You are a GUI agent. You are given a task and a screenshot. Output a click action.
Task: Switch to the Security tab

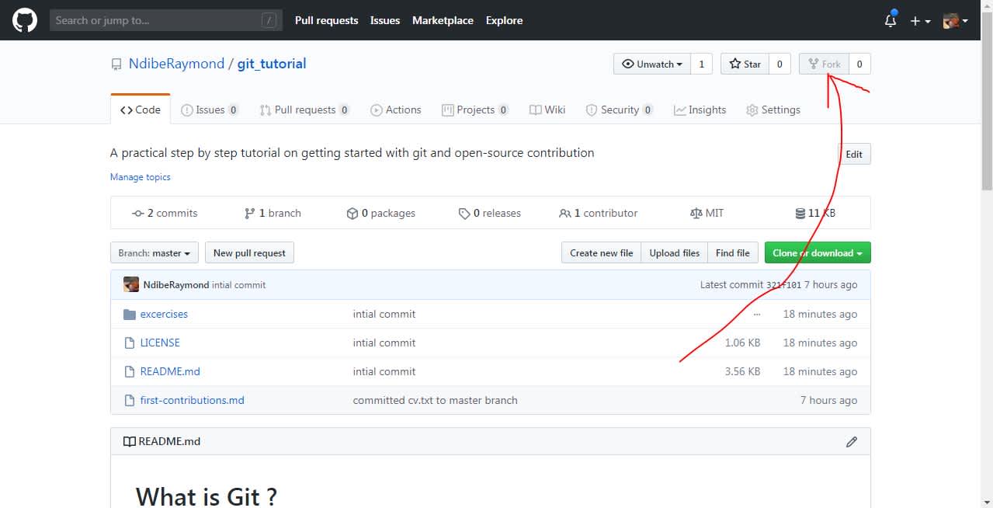(x=620, y=110)
